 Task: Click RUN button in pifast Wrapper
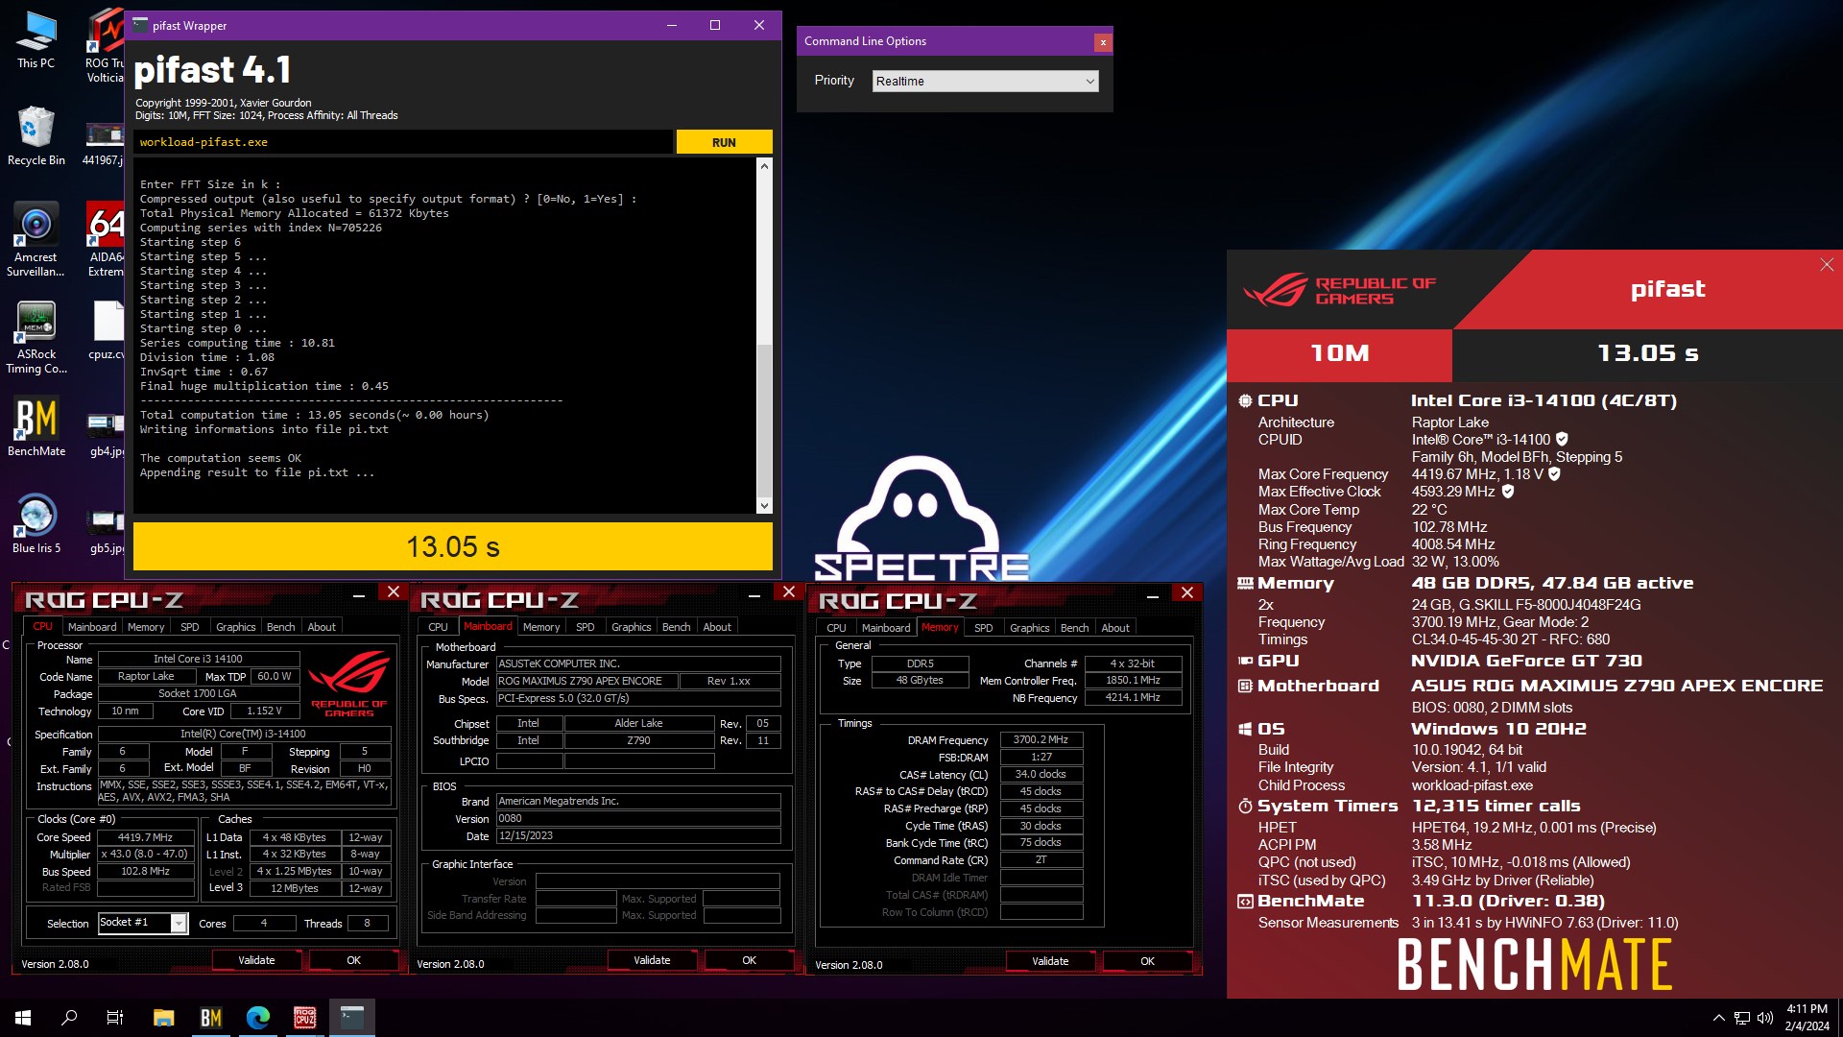click(x=724, y=142)
